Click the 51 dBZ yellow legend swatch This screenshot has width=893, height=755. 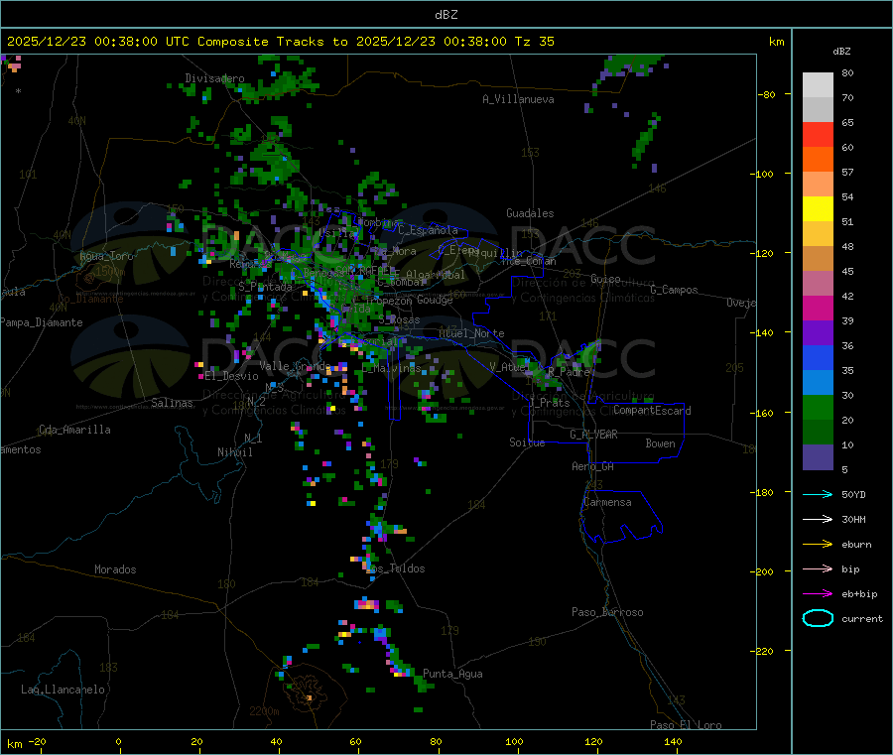coord(818,209)
